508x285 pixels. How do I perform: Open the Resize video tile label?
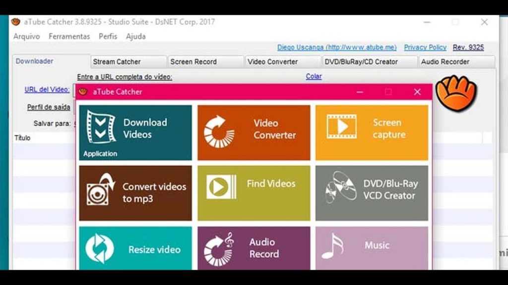[x=155, y=249]
